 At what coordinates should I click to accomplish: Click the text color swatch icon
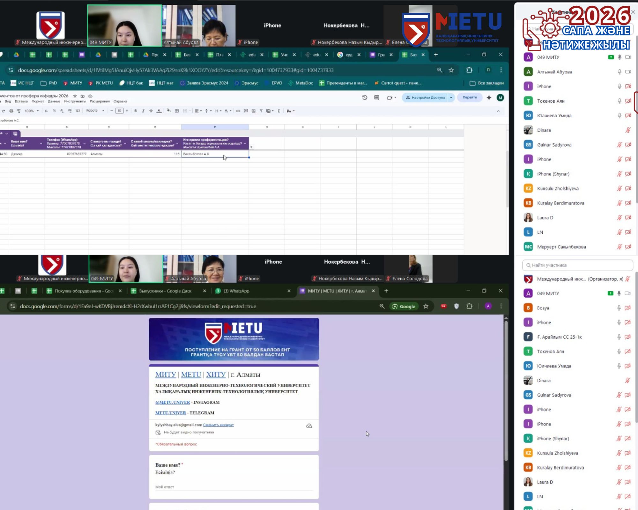pyautogui.click(x=159, y=111)
